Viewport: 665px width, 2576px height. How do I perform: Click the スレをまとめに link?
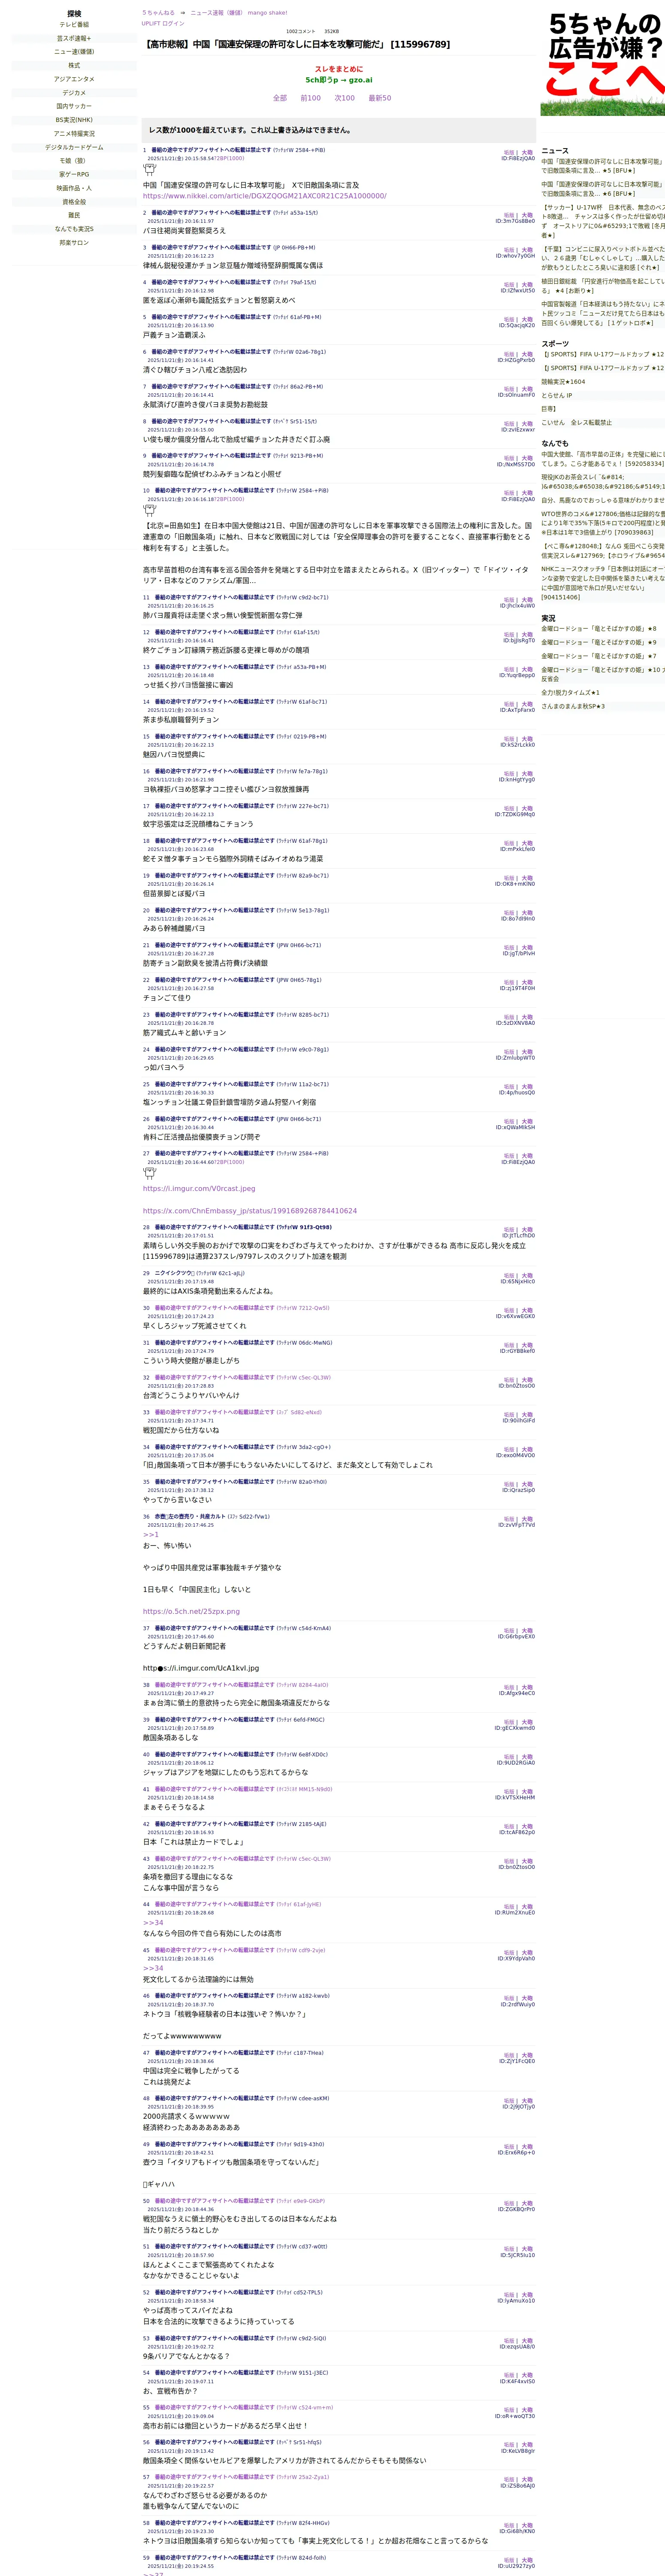tap(339, 69)
